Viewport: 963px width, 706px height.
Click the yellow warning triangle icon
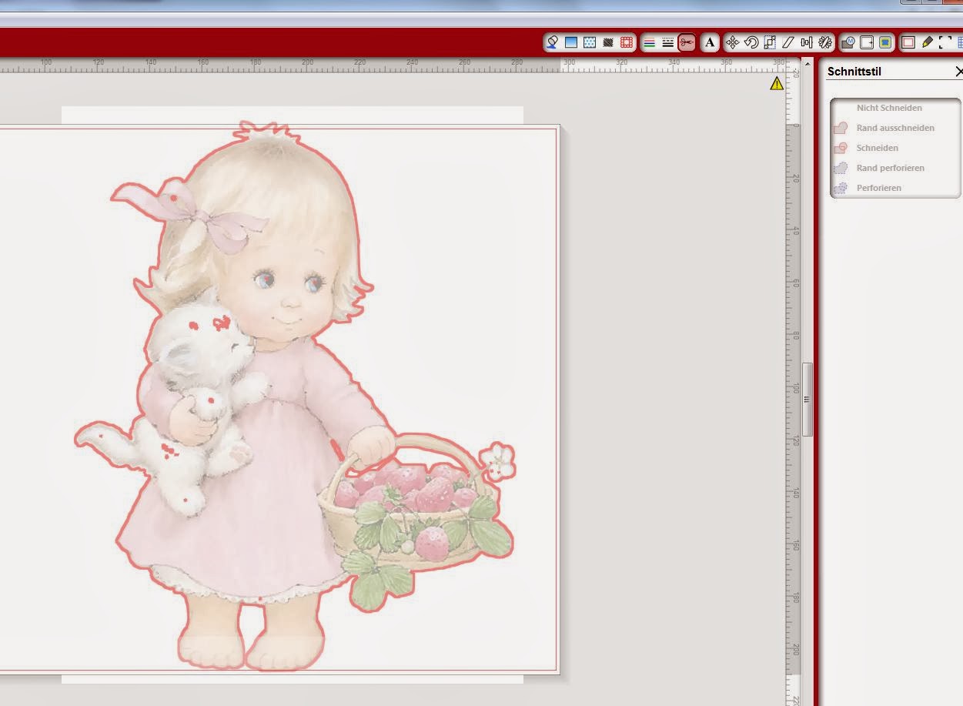(777, 83)
